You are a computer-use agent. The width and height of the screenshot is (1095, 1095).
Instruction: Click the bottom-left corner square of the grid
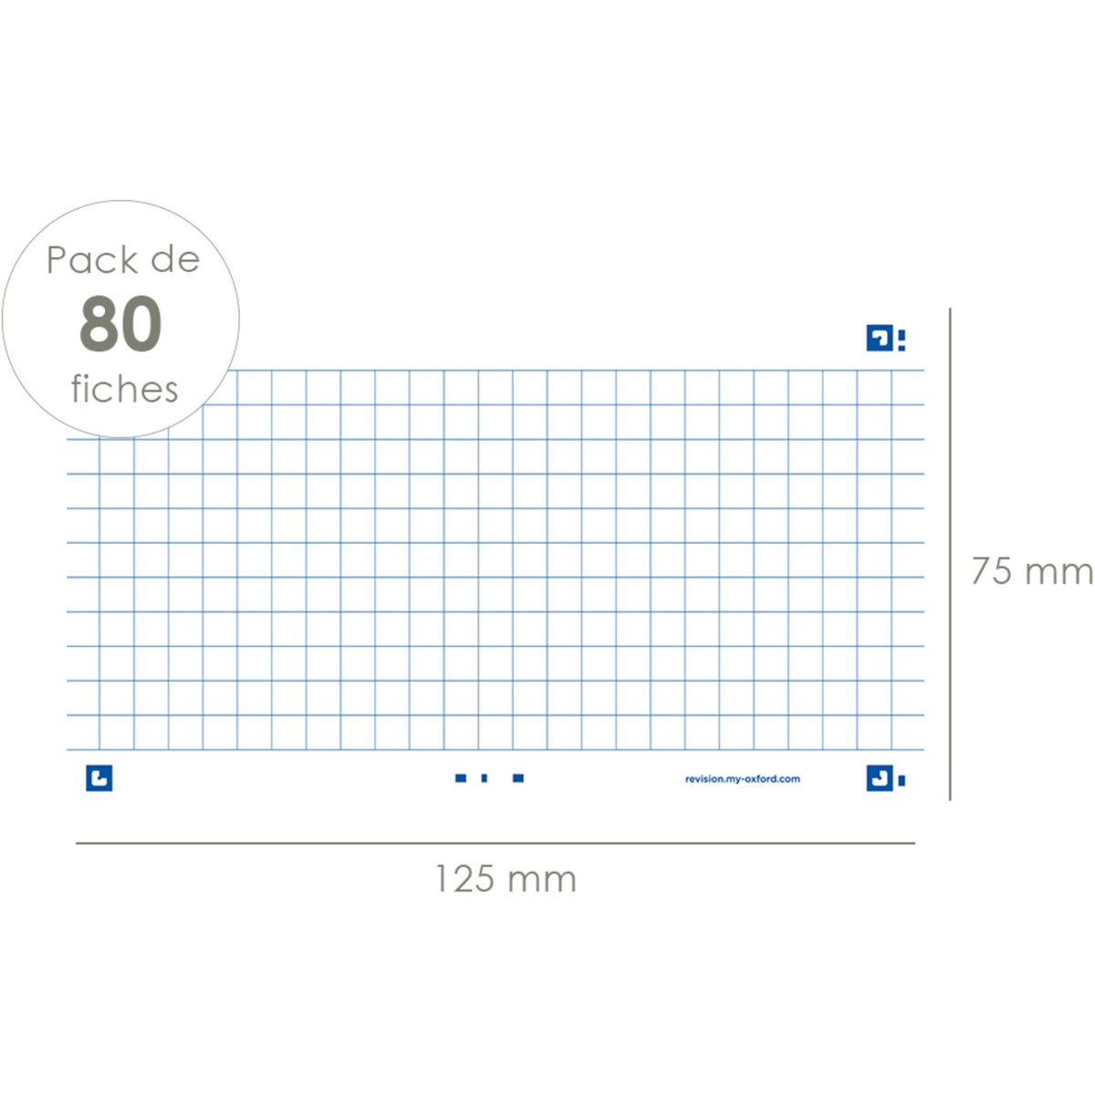(x=83, y=733)
